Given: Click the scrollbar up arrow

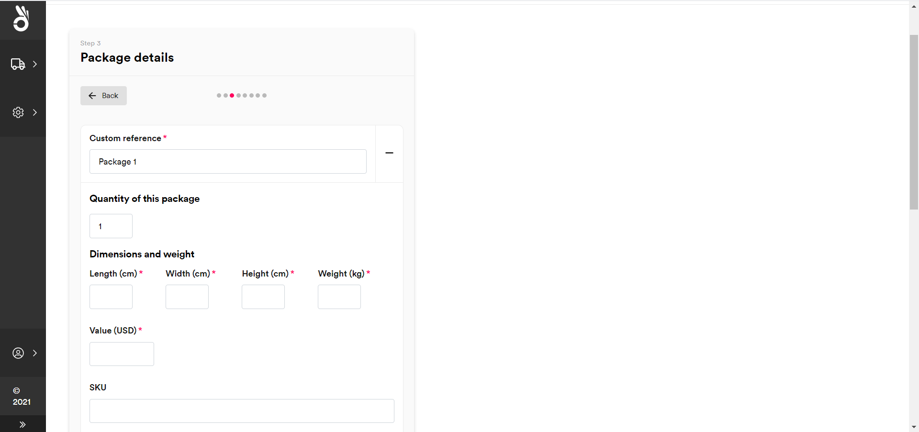Looking at the screenshot, I should pos(914,7).
